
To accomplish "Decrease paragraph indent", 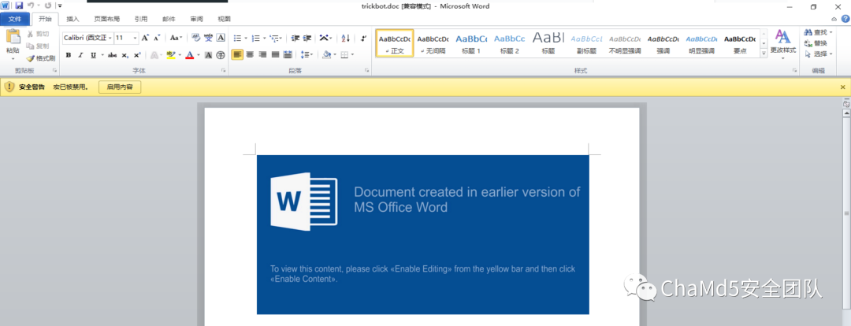I will click(x=295, y=38).
